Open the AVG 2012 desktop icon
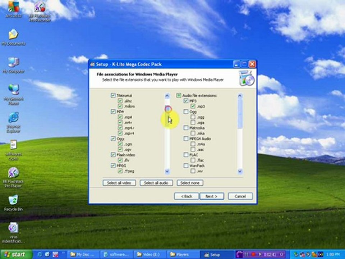This screenshot has height=259, width=345. [x=13, y=9]
